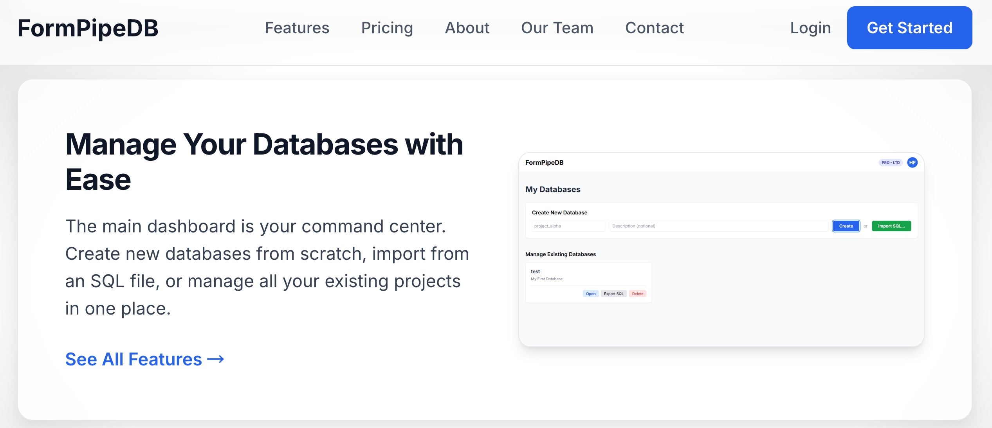Click the FormPipeDB logo in header

pos(88,28)
